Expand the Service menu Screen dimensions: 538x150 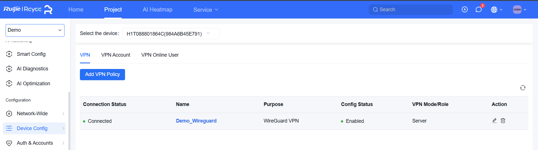click(x=205, y=10)
